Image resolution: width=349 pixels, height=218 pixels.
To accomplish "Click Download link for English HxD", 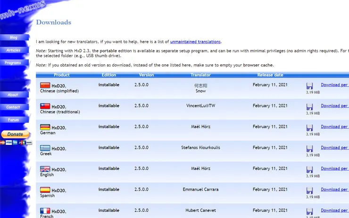I will (335, 168).
